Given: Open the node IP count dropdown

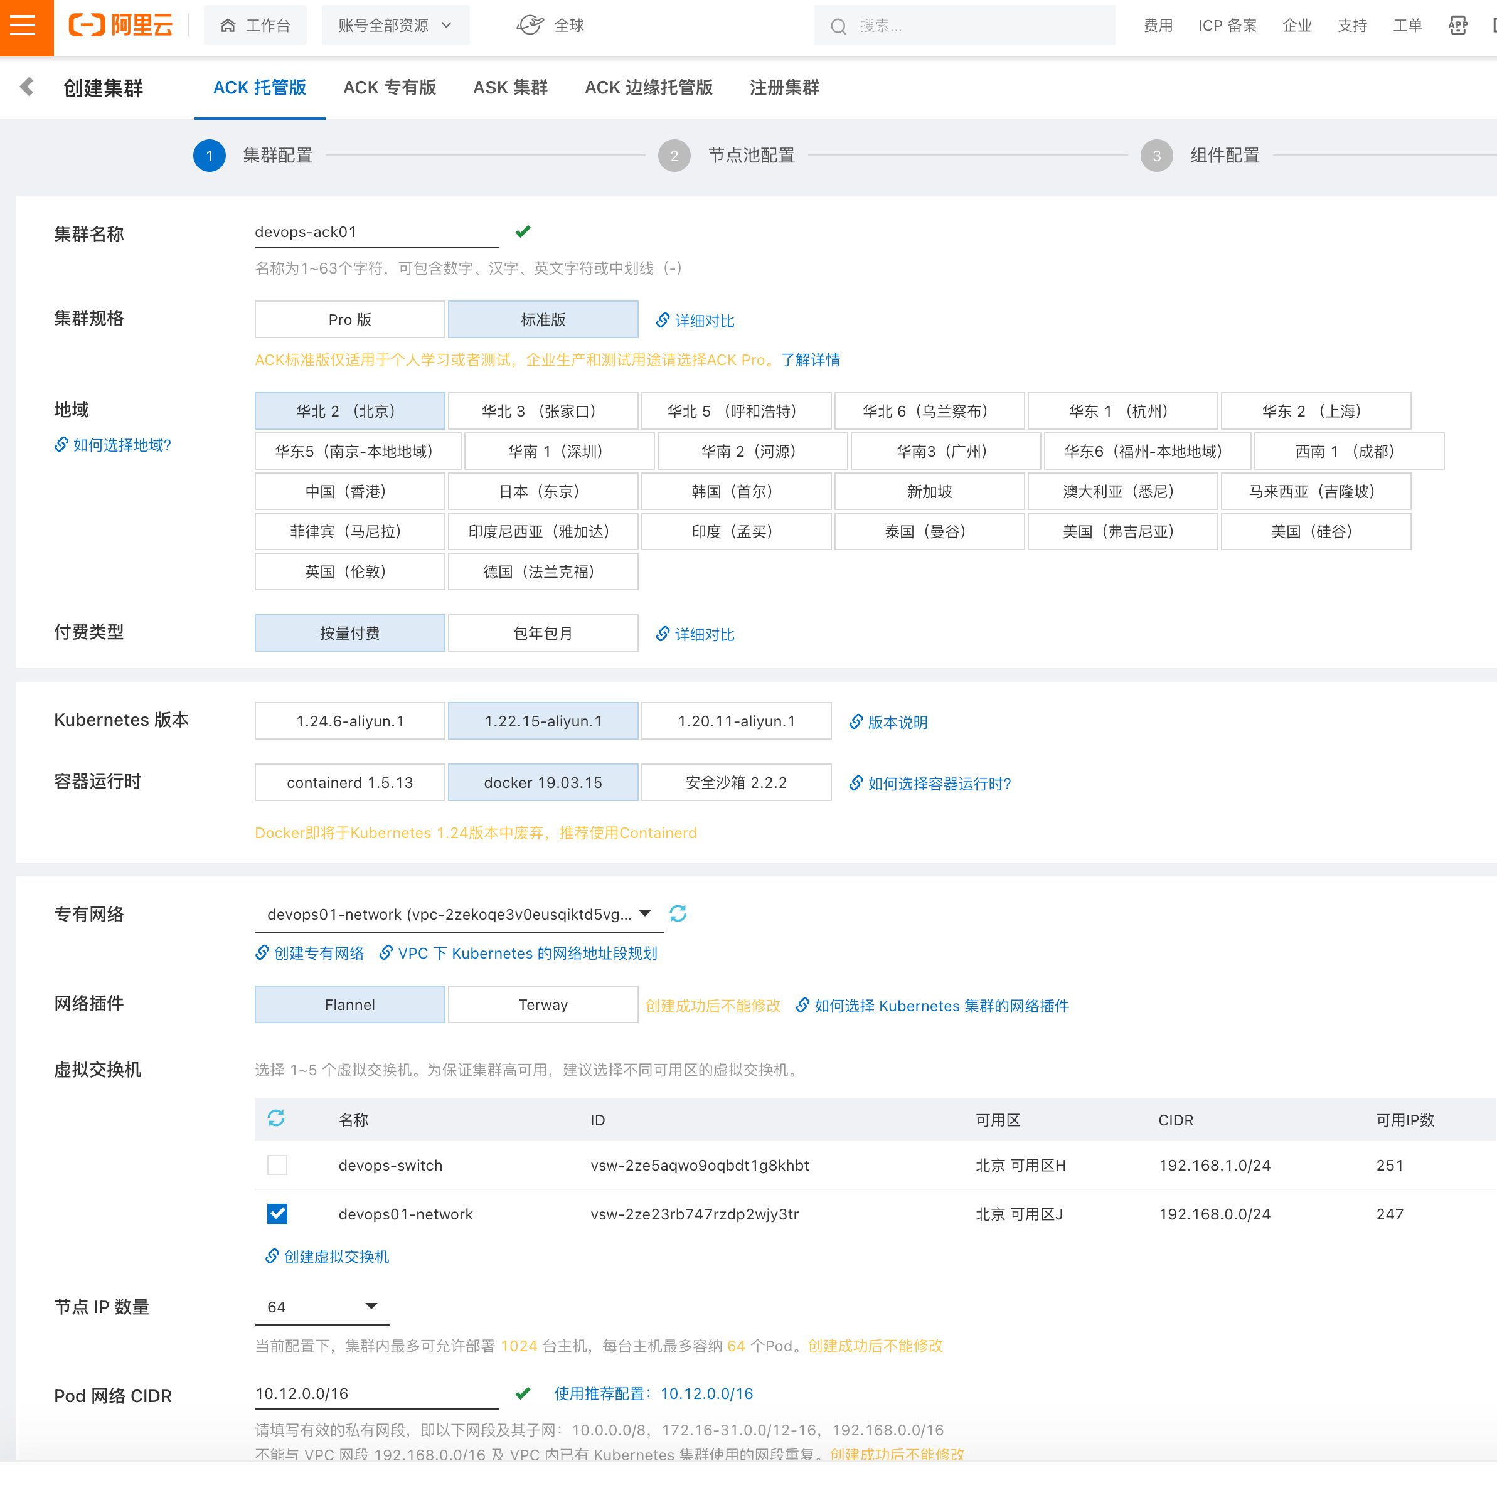Looking at the screenshot, I should [x=322, y=1306].
